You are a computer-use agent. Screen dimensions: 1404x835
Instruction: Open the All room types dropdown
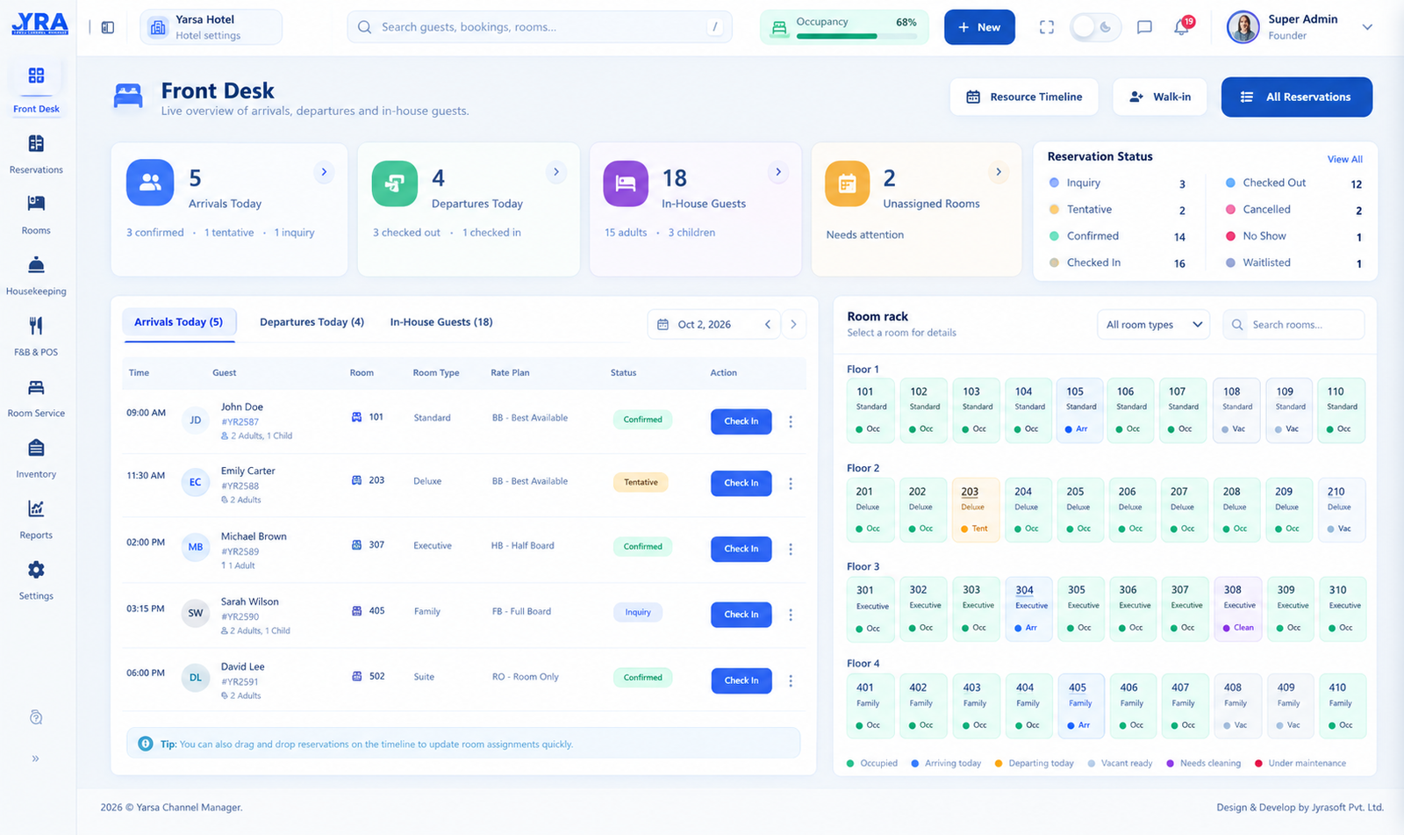[1153, 325]
